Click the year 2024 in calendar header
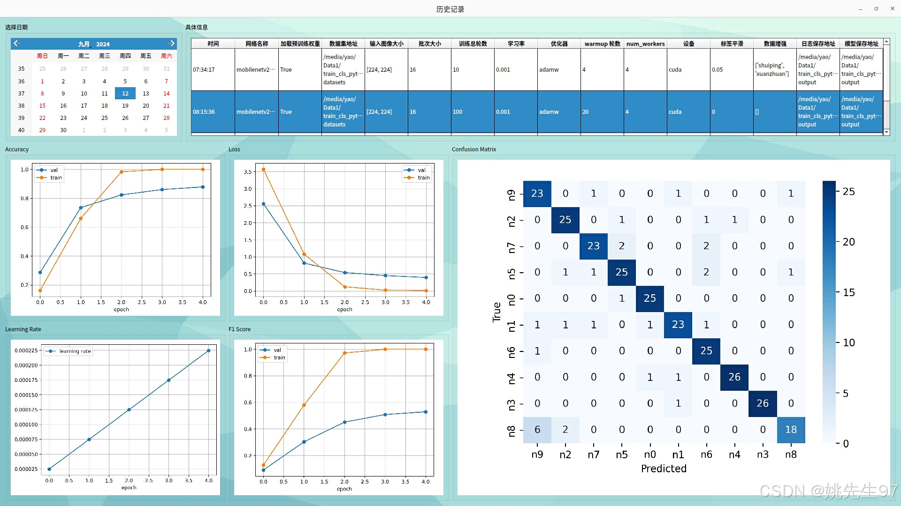 point(103,44)
